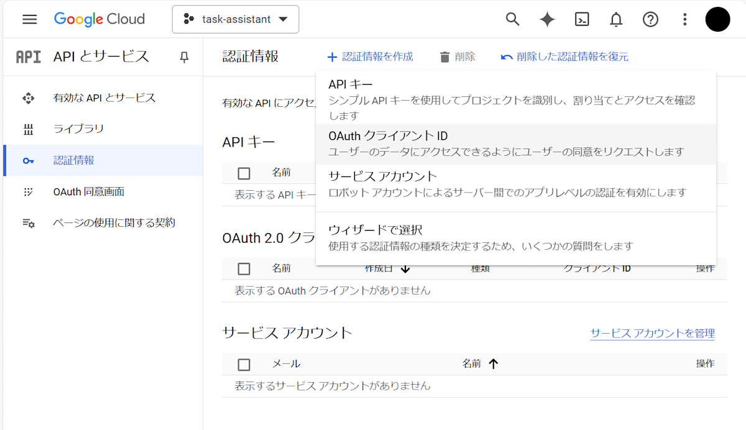Screen dimensions: 746x430
Task: Choose OAuth クライアント ID menu entry
Action: (516, 144)
